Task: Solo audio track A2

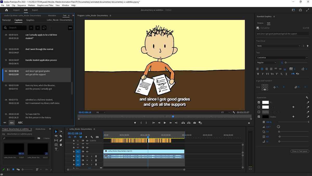Action: (x=92, y=161)
